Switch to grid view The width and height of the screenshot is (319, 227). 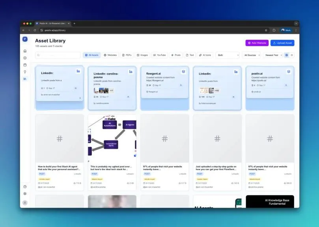pos(287,55)
